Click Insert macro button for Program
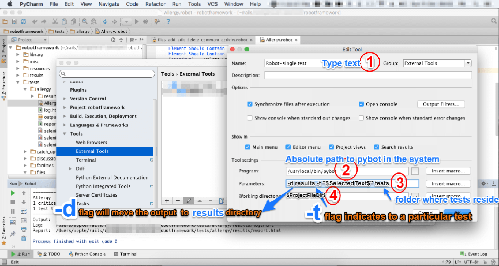The width and height of the screenshot is (499, 266). (448, 171)
